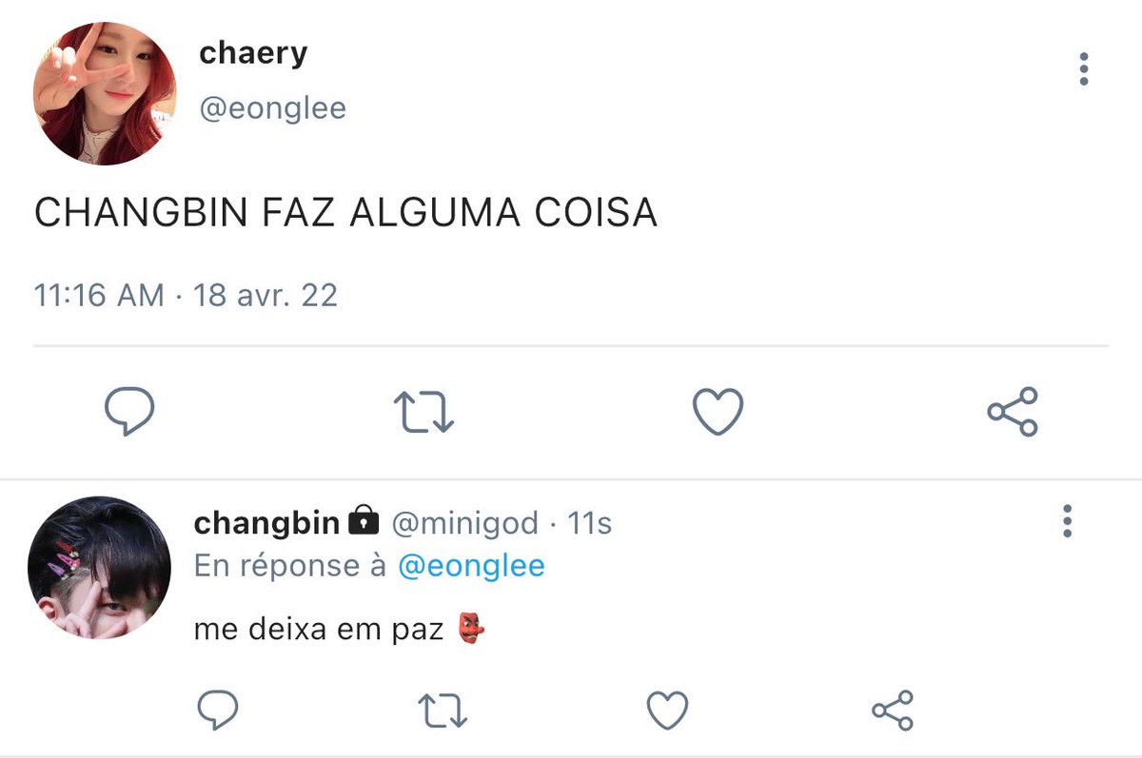This screenshot has height=758, width=1142.
Task: Open the @eonglee mention link
Action: tap(471, 566)
